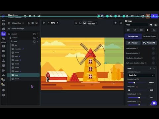Adjust the Initial Scale X slider
This screenshot has width=159, height=119.
pos(139,98)
